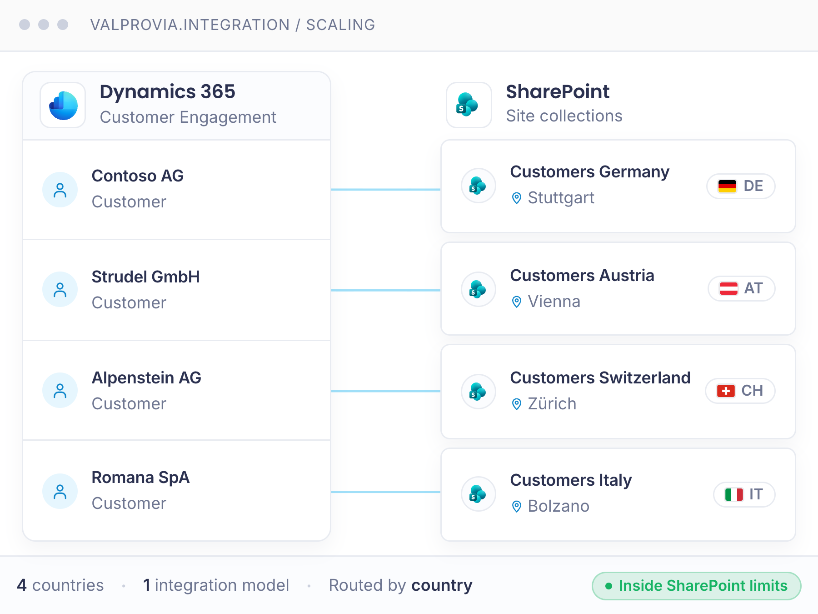The image size is (818, 614).
Task: Click the Vienna location text
Action: click(x=554, y=302)
